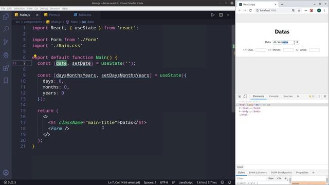Open the Bookmarks view in the activity bar
329x185 pixels.
(x=6, y=81)
